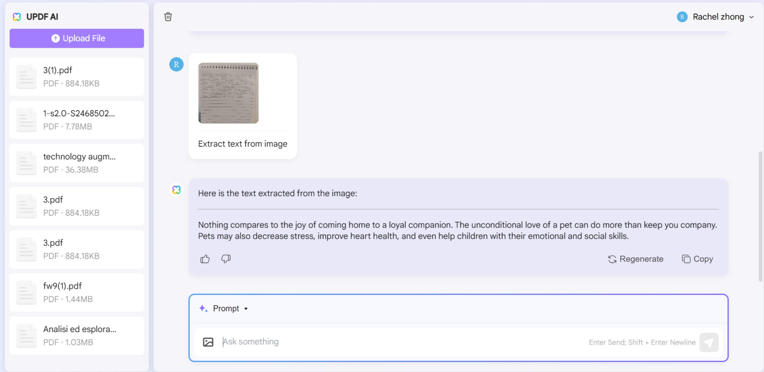The width and height of the screenshot is (764, 372).
Task: Open the uploaded notebook image thumbnail
Action: pos(228,93)
